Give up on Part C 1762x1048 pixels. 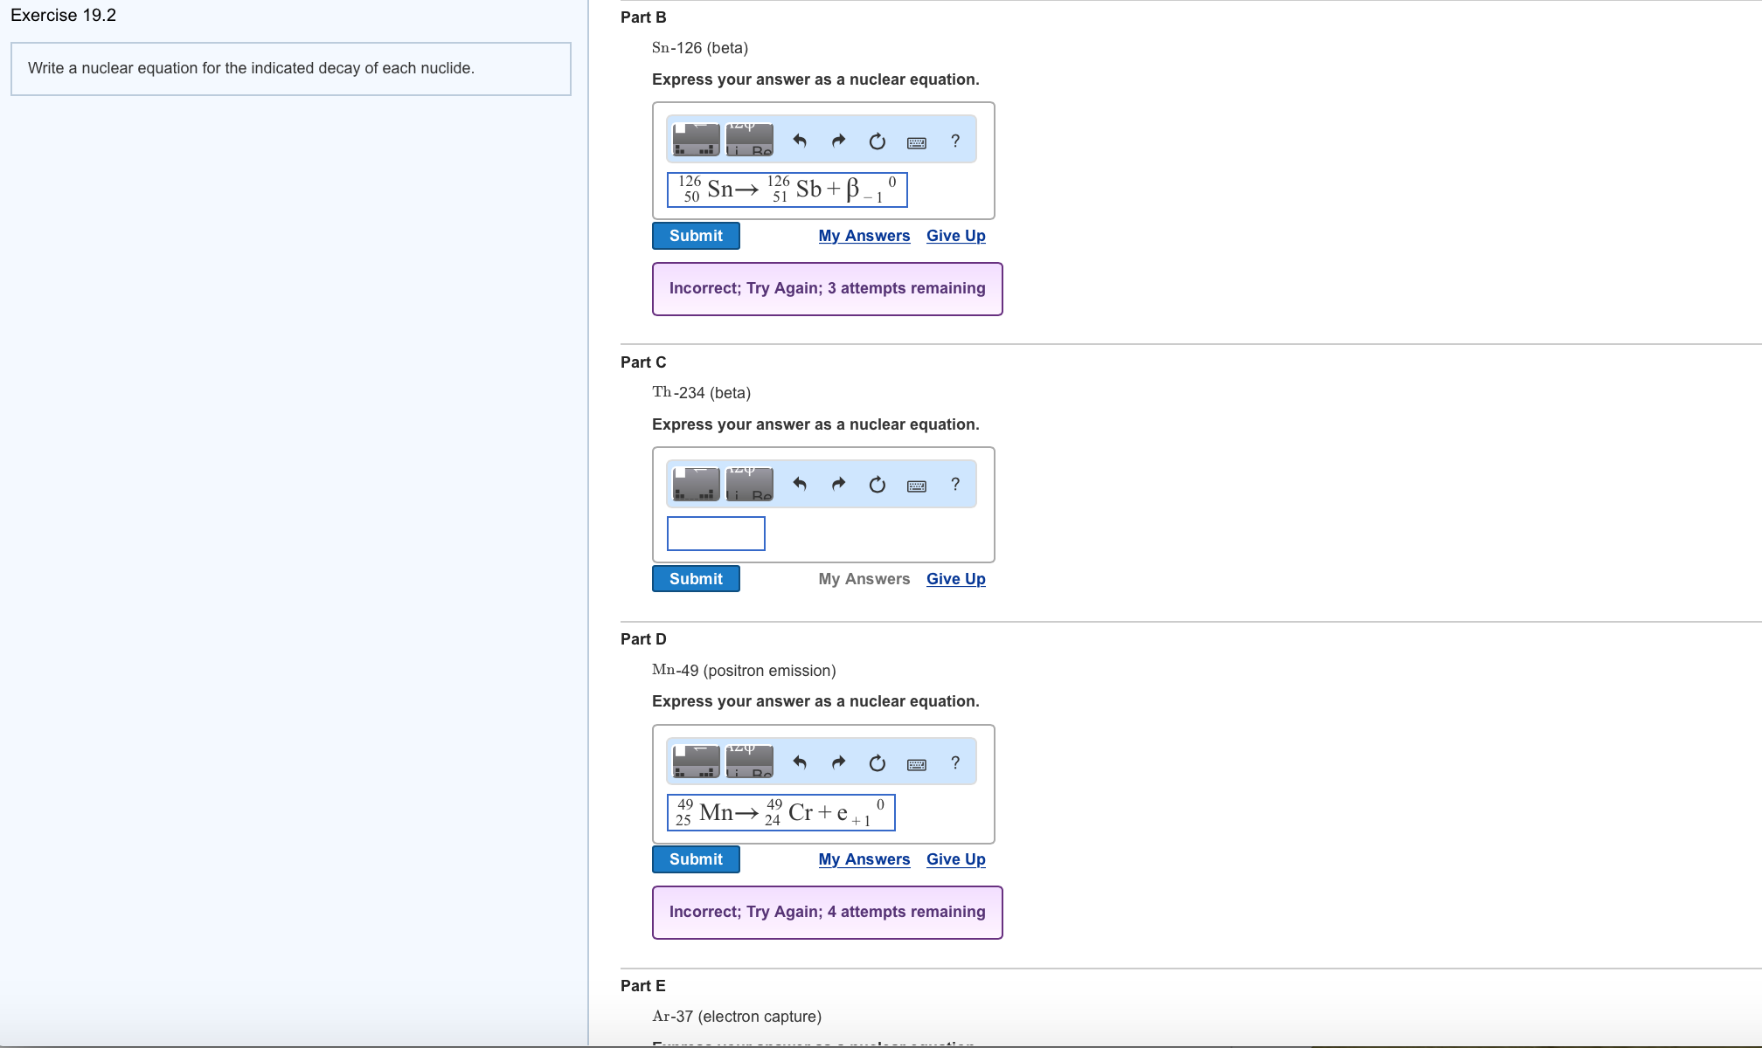click(x=956, y=579)
